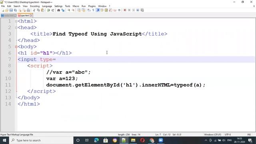Toggle INS mode in status bar
256x144 pixels.
pyautogui.click(x=249, y=135)
